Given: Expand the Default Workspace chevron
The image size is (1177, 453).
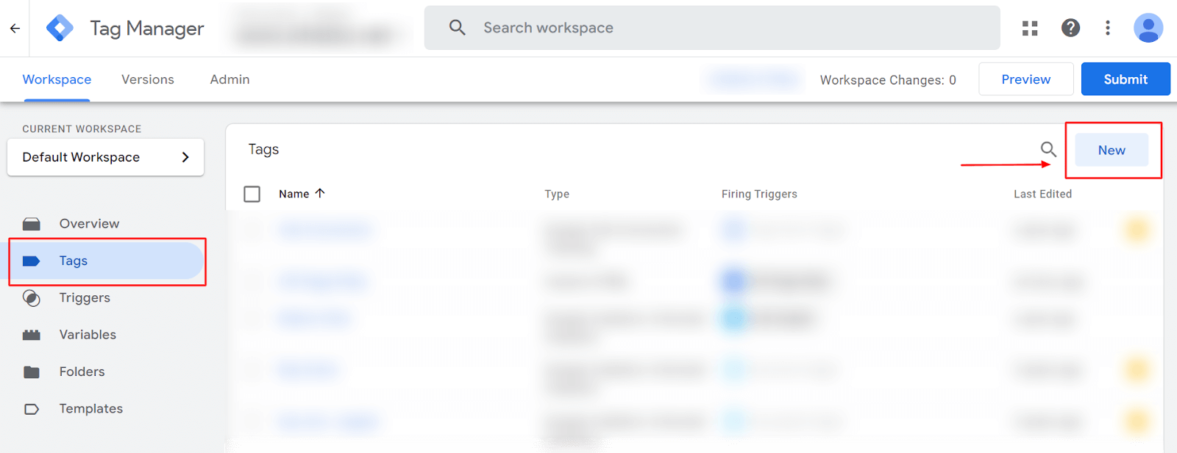Looking at the screenshot, I should point(185,157).
